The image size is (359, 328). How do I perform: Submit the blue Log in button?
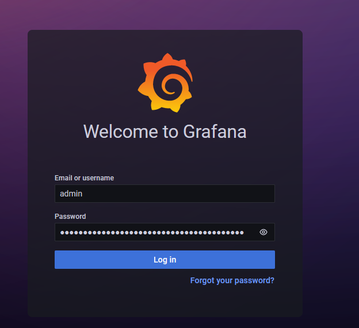(165, 260)
